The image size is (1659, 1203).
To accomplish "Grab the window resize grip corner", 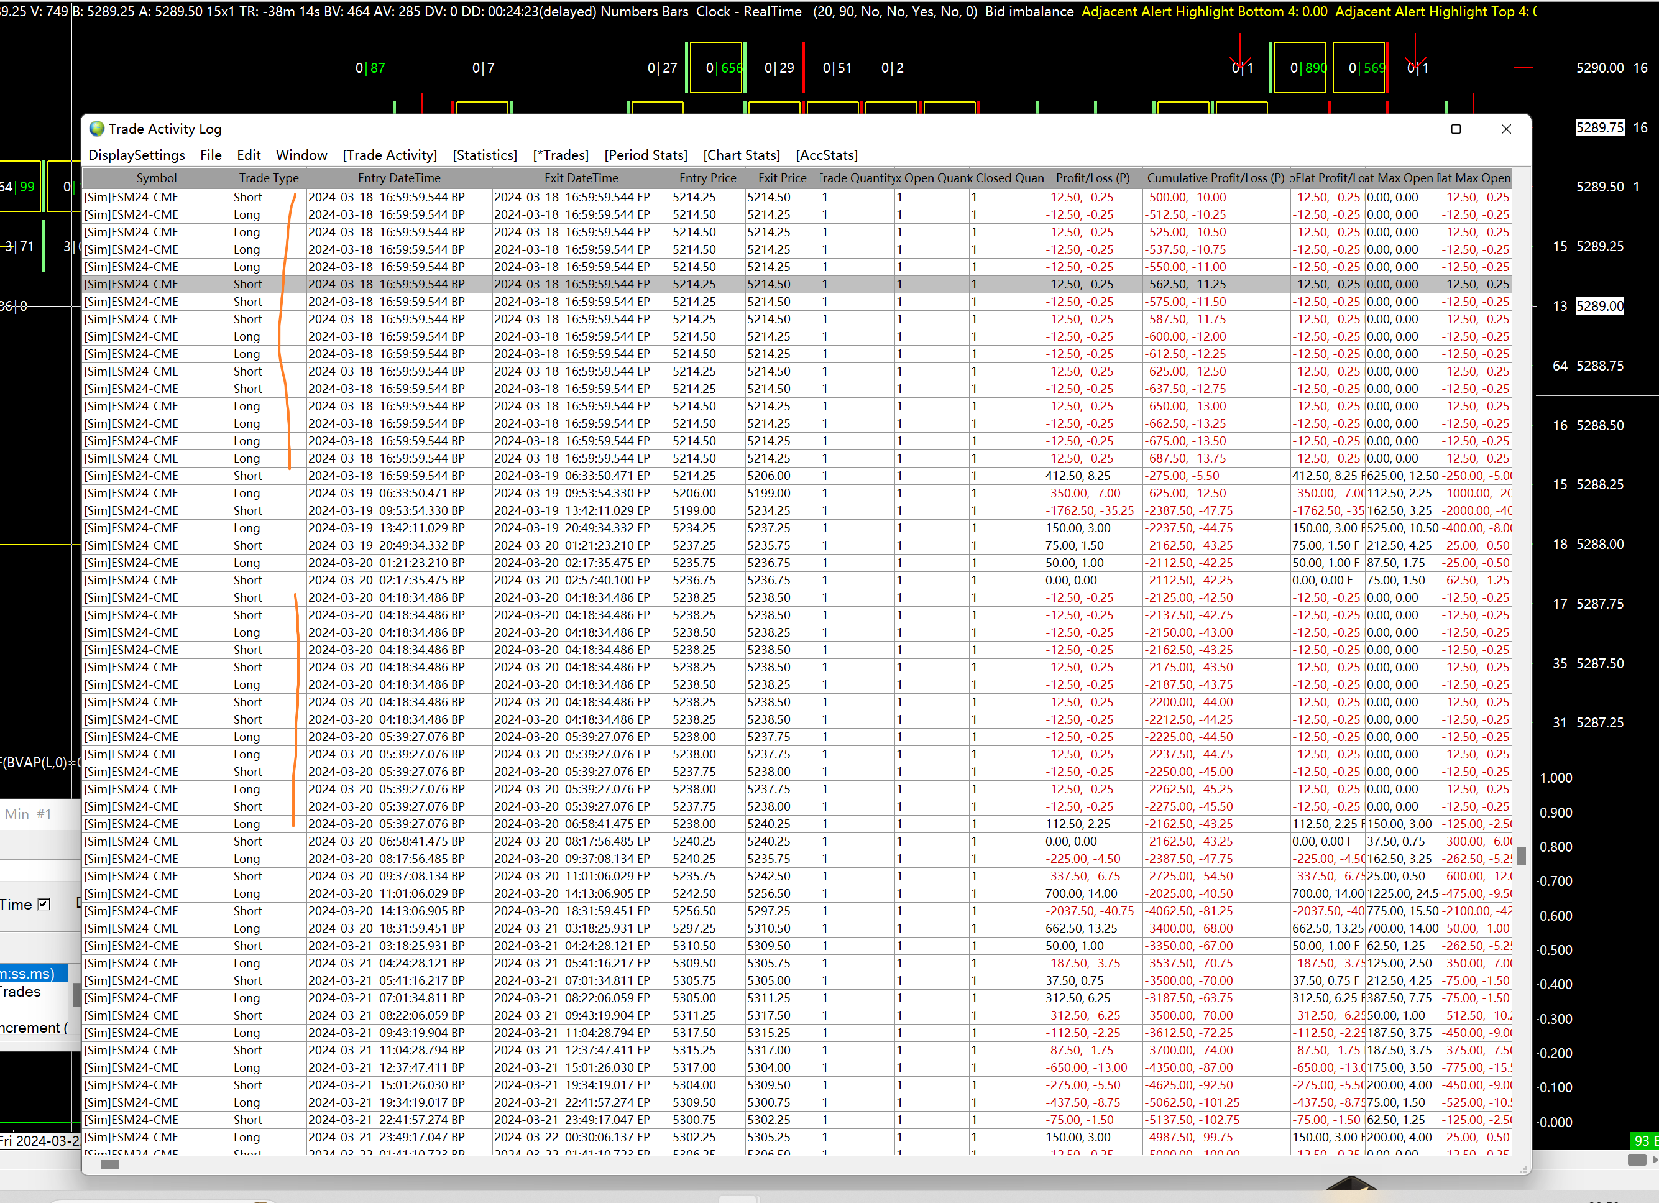I will point(1524,1169).
